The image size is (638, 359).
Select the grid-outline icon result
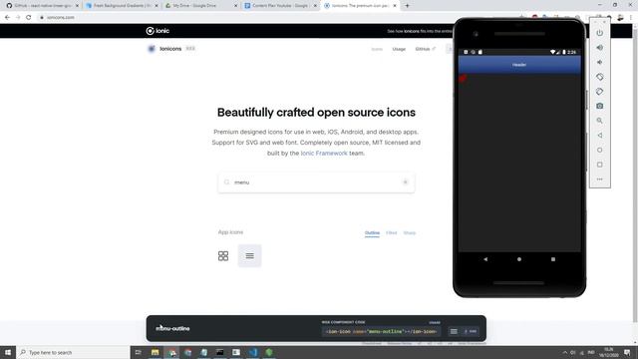coord(223,255)
